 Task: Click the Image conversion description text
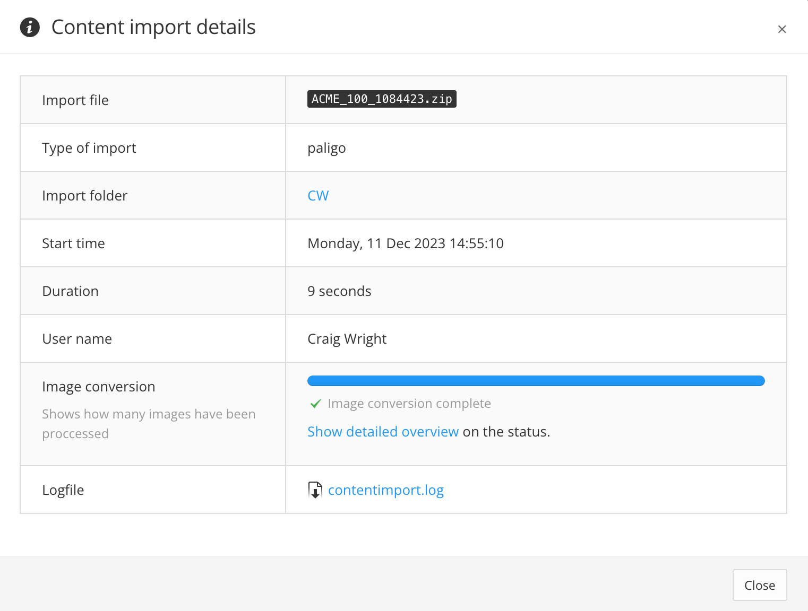149,423
